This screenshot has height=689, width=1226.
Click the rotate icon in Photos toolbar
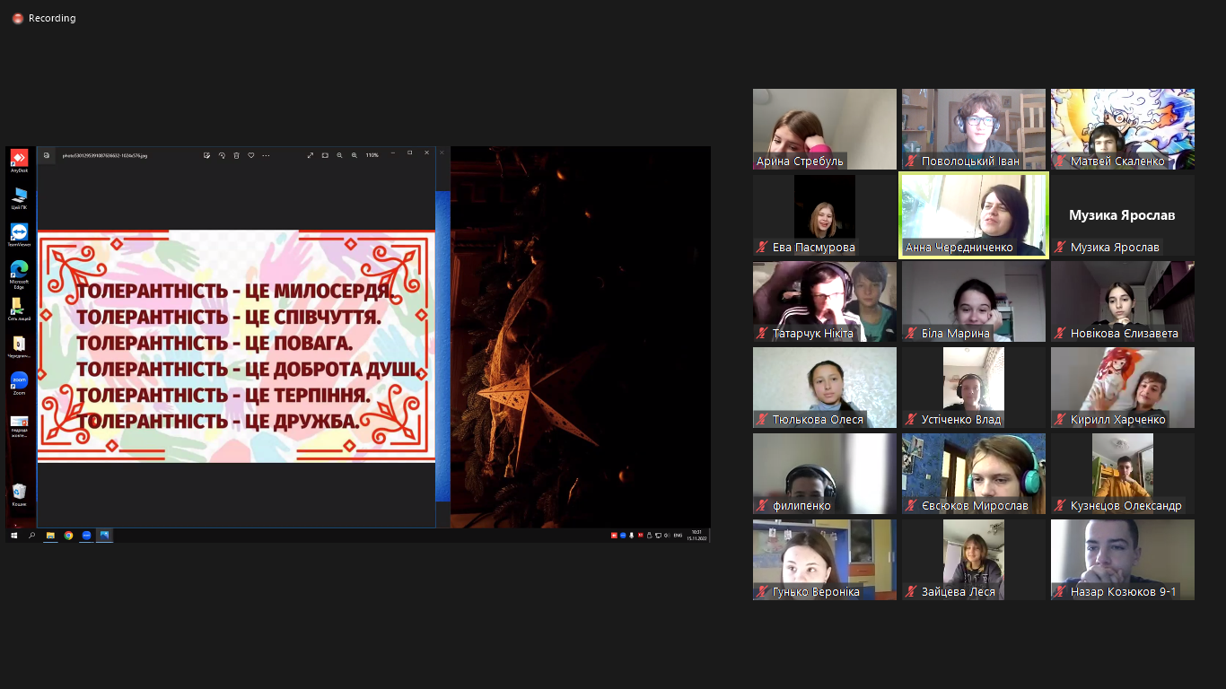point(222,155)
